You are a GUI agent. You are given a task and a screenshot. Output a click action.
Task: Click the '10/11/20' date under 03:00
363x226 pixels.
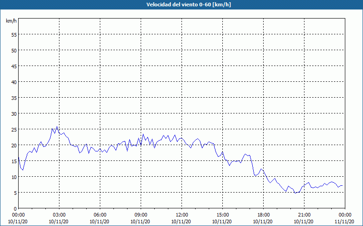pos(59,221)
